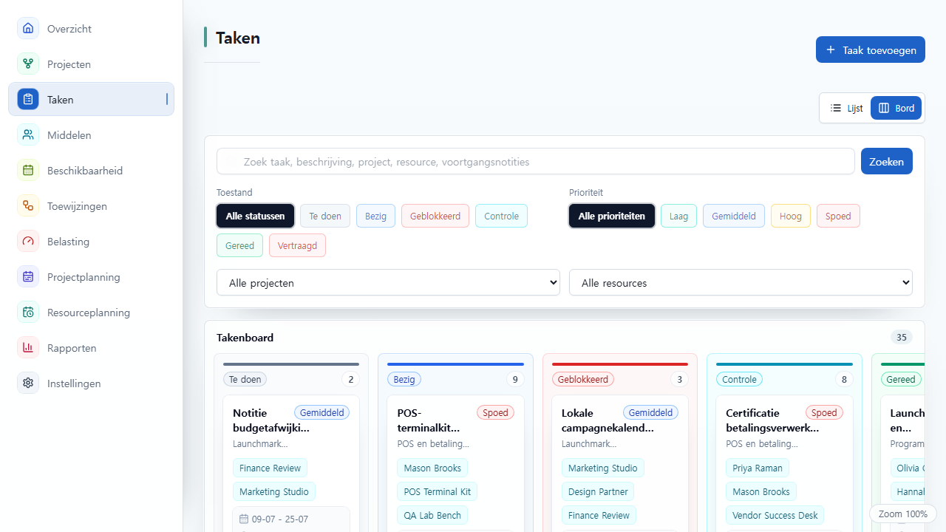Click the Beschikbaarheid calendar icon

[x=28, y=171]
